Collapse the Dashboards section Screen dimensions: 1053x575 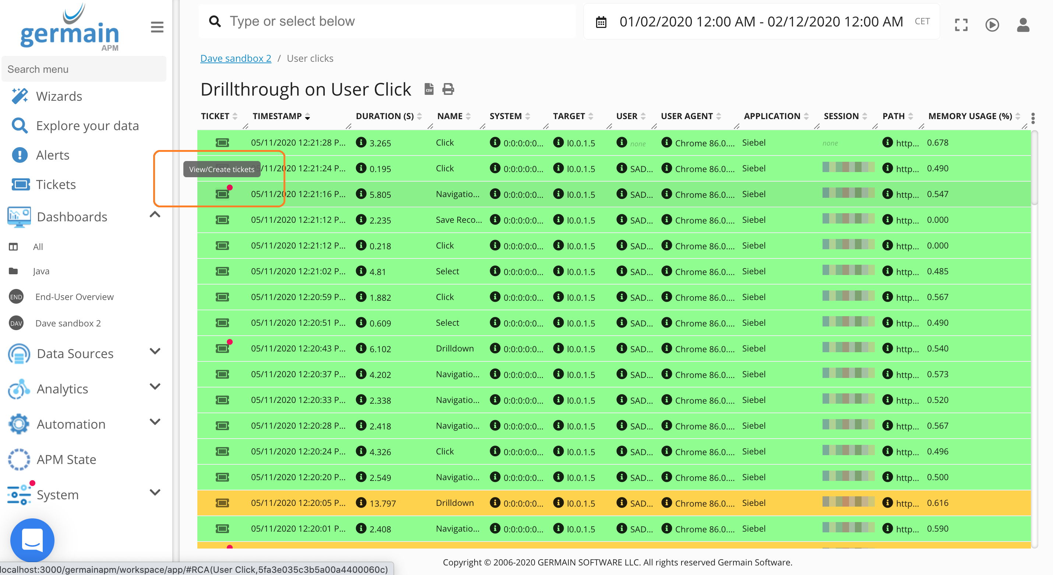click(x=155, y=215)
